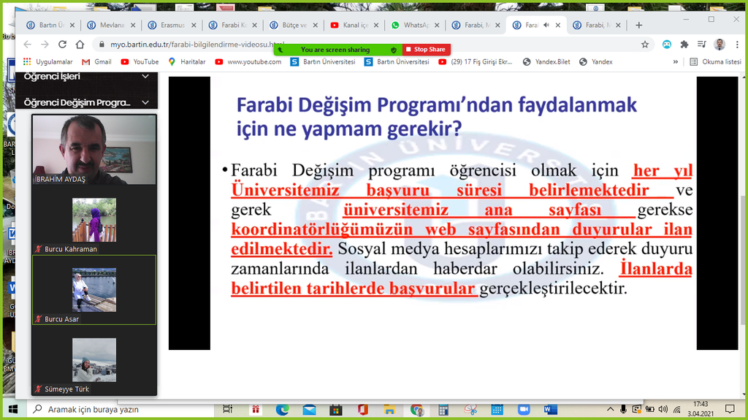748x420 pixels.
Task: Open the Haritalar maps bookmark
Action: (x=186, y=61)
